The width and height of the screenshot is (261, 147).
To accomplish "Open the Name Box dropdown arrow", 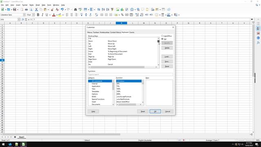I will pyautogui.click(x=19, y=20).
